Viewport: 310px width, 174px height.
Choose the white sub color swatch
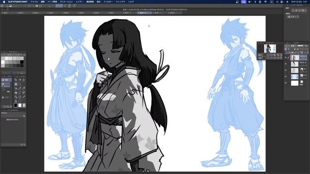click(x=20, y=105)
